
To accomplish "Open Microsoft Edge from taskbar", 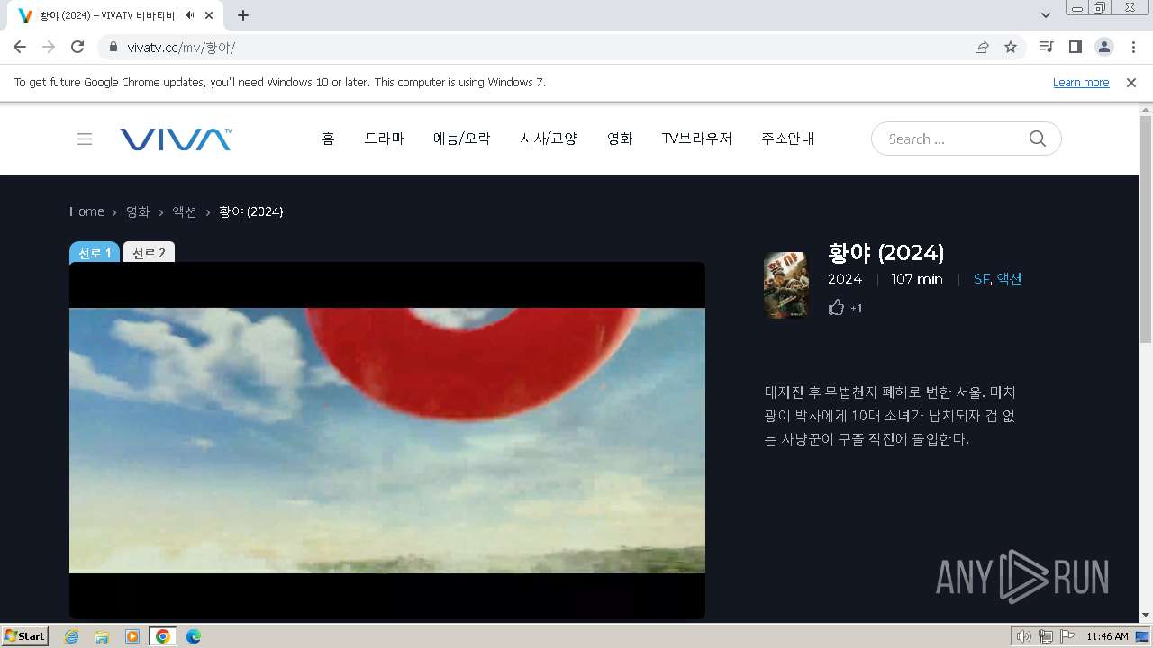I will (194, 636).
